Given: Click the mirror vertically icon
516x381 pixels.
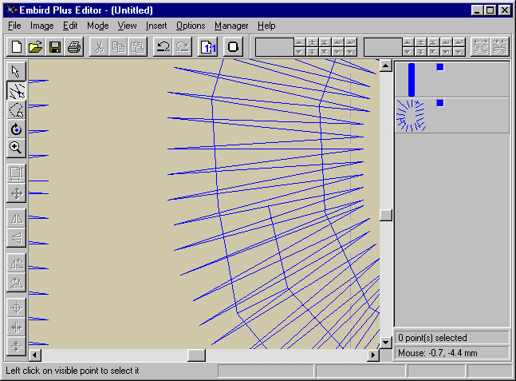Looking at the screenshot, I should coord(16,238).
